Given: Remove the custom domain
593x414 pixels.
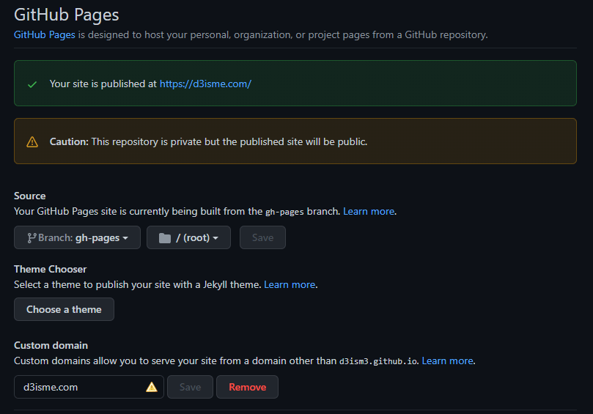Looking at the screenshot, I should coord(247,387).
